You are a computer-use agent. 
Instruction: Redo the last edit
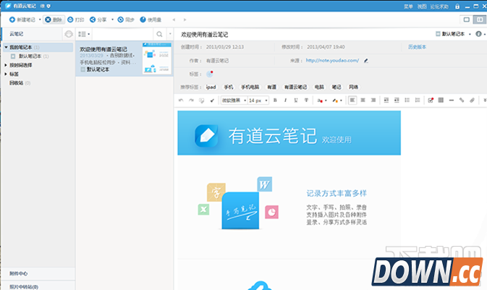(191, 101)
